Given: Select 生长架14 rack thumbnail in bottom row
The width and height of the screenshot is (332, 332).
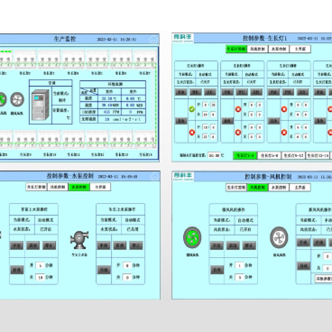Looking at the screenshot, I should pyautogui.click(x=145, y=139).
